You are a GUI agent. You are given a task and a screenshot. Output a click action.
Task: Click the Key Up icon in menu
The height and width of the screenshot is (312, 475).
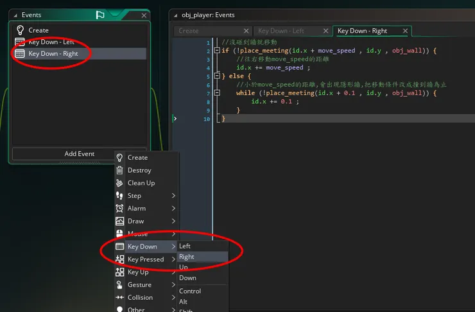click(119, 272)
